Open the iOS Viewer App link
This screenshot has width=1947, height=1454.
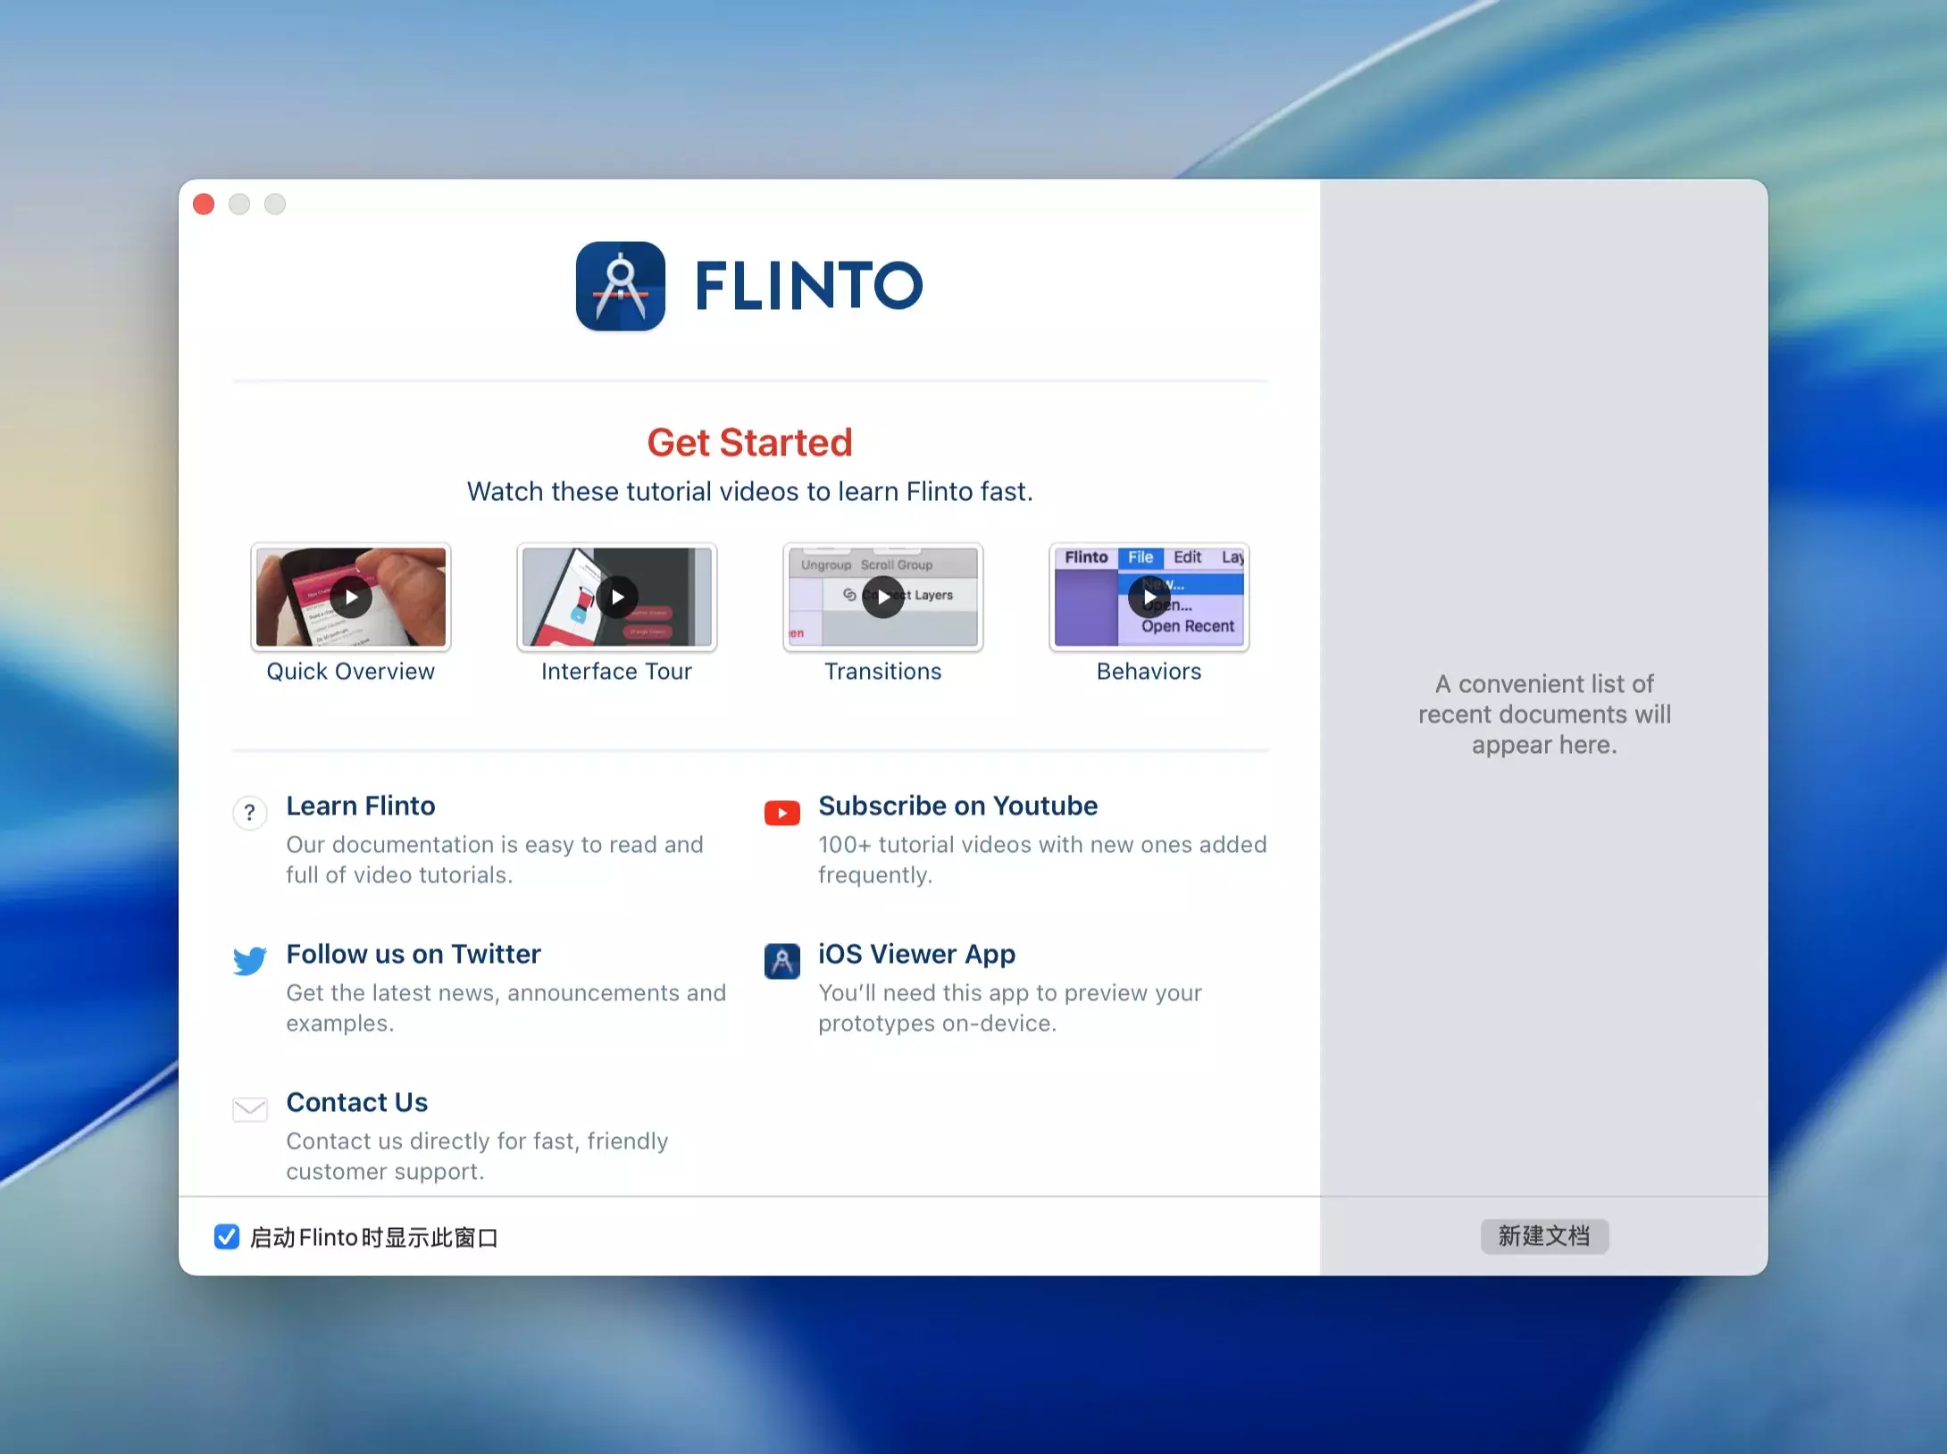916,954
